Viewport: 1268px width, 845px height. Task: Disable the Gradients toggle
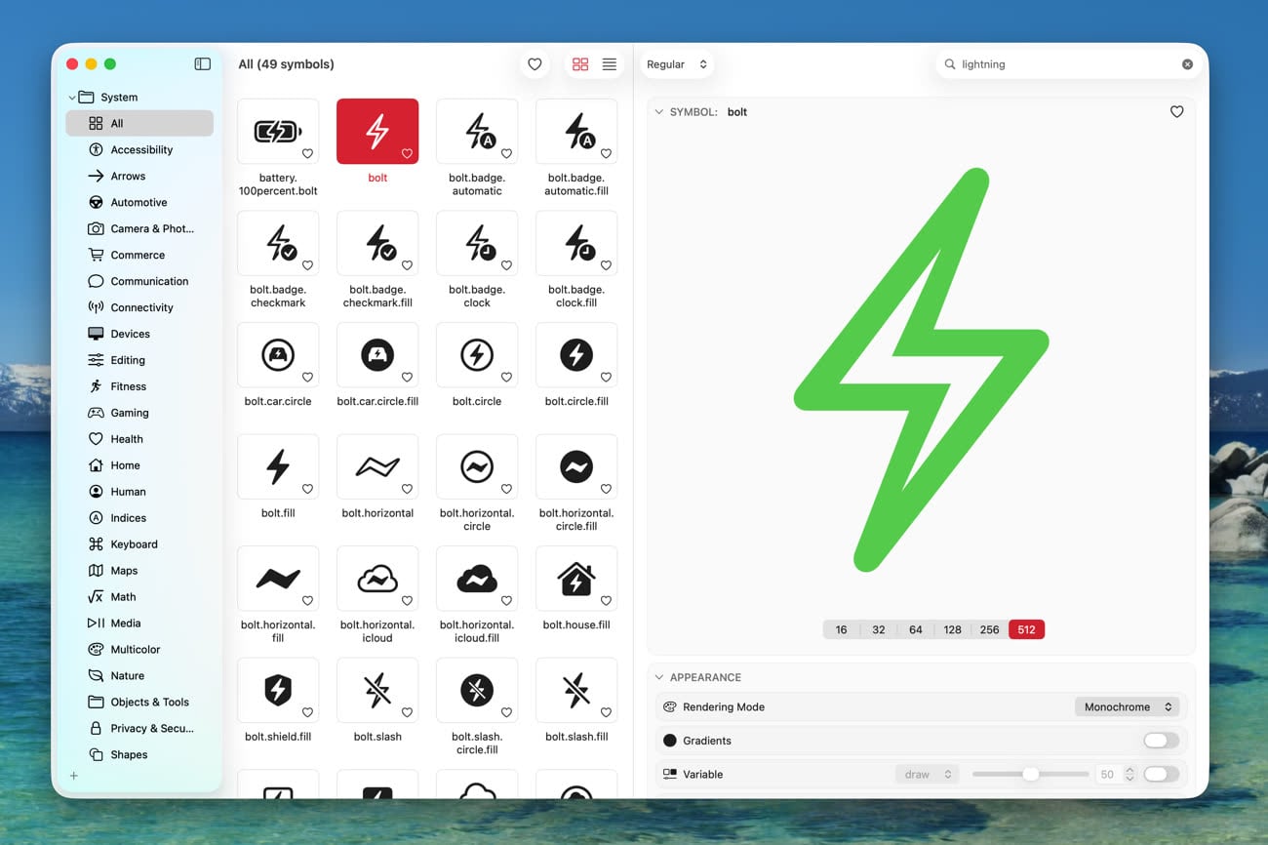pyautogui.click(x=1160, y=740)
